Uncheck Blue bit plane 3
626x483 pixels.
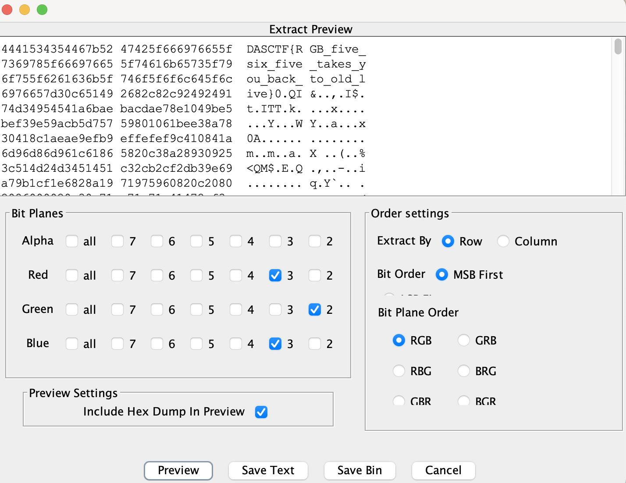tap(275, 344)
